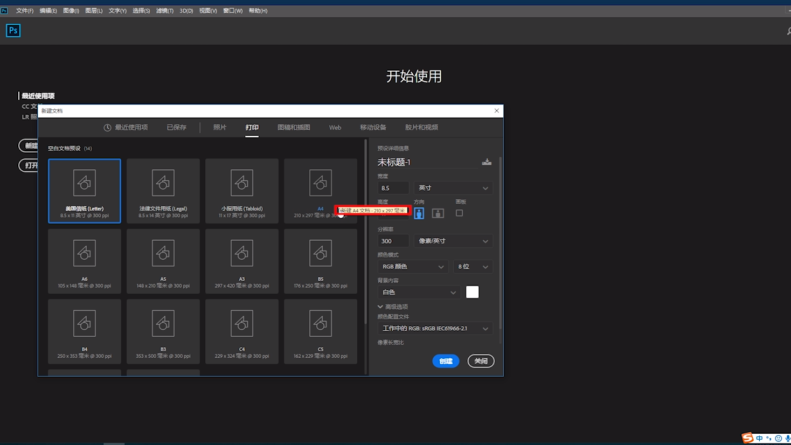
Task: Choose the A6 document preset
Action: click(x=85, y=261)
